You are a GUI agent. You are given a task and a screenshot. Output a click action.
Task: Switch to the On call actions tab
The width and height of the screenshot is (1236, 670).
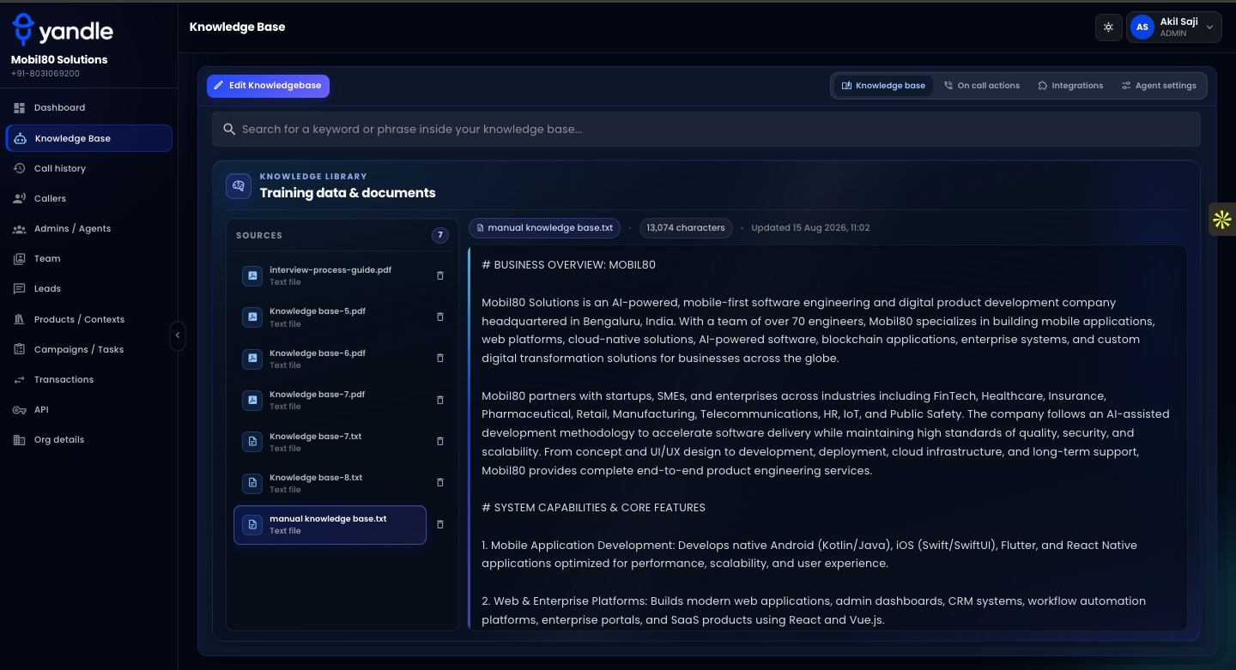pyautogui.click(x=982, y=86)
